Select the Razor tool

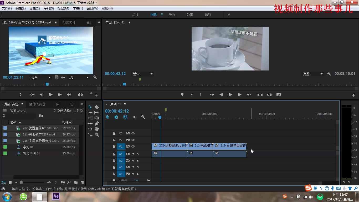pos(97,107)
